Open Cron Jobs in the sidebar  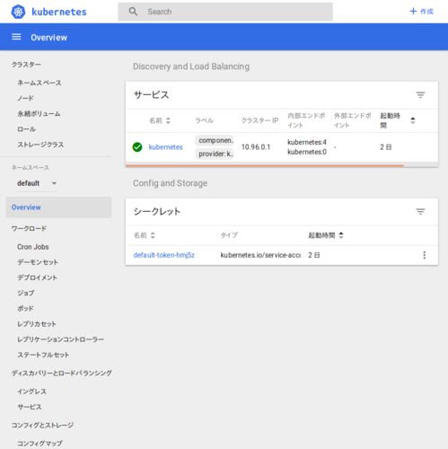tap(33, 247)
